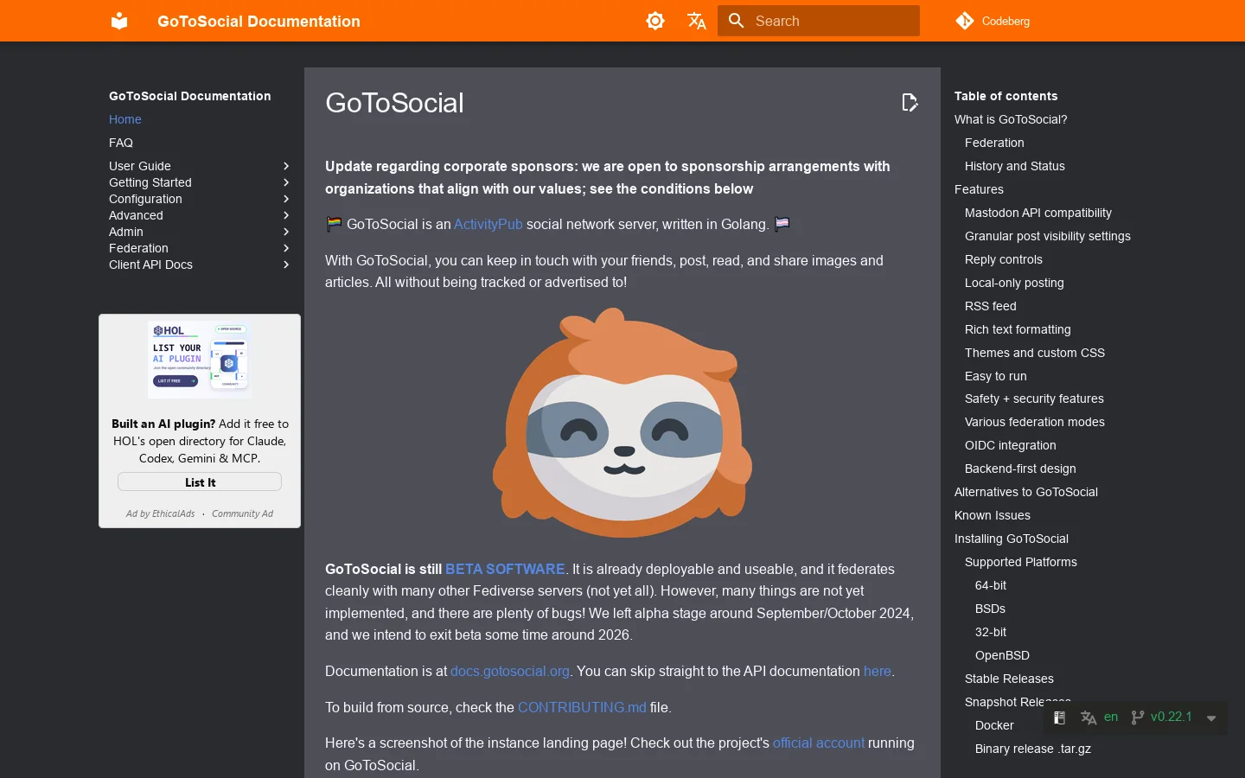This screenshot has height=778, width=1245.
Task: Click the branch icon beside v0.22.1
Action: click(x=1138, y=717)
